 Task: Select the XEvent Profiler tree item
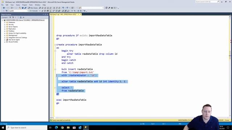point(13,42)
